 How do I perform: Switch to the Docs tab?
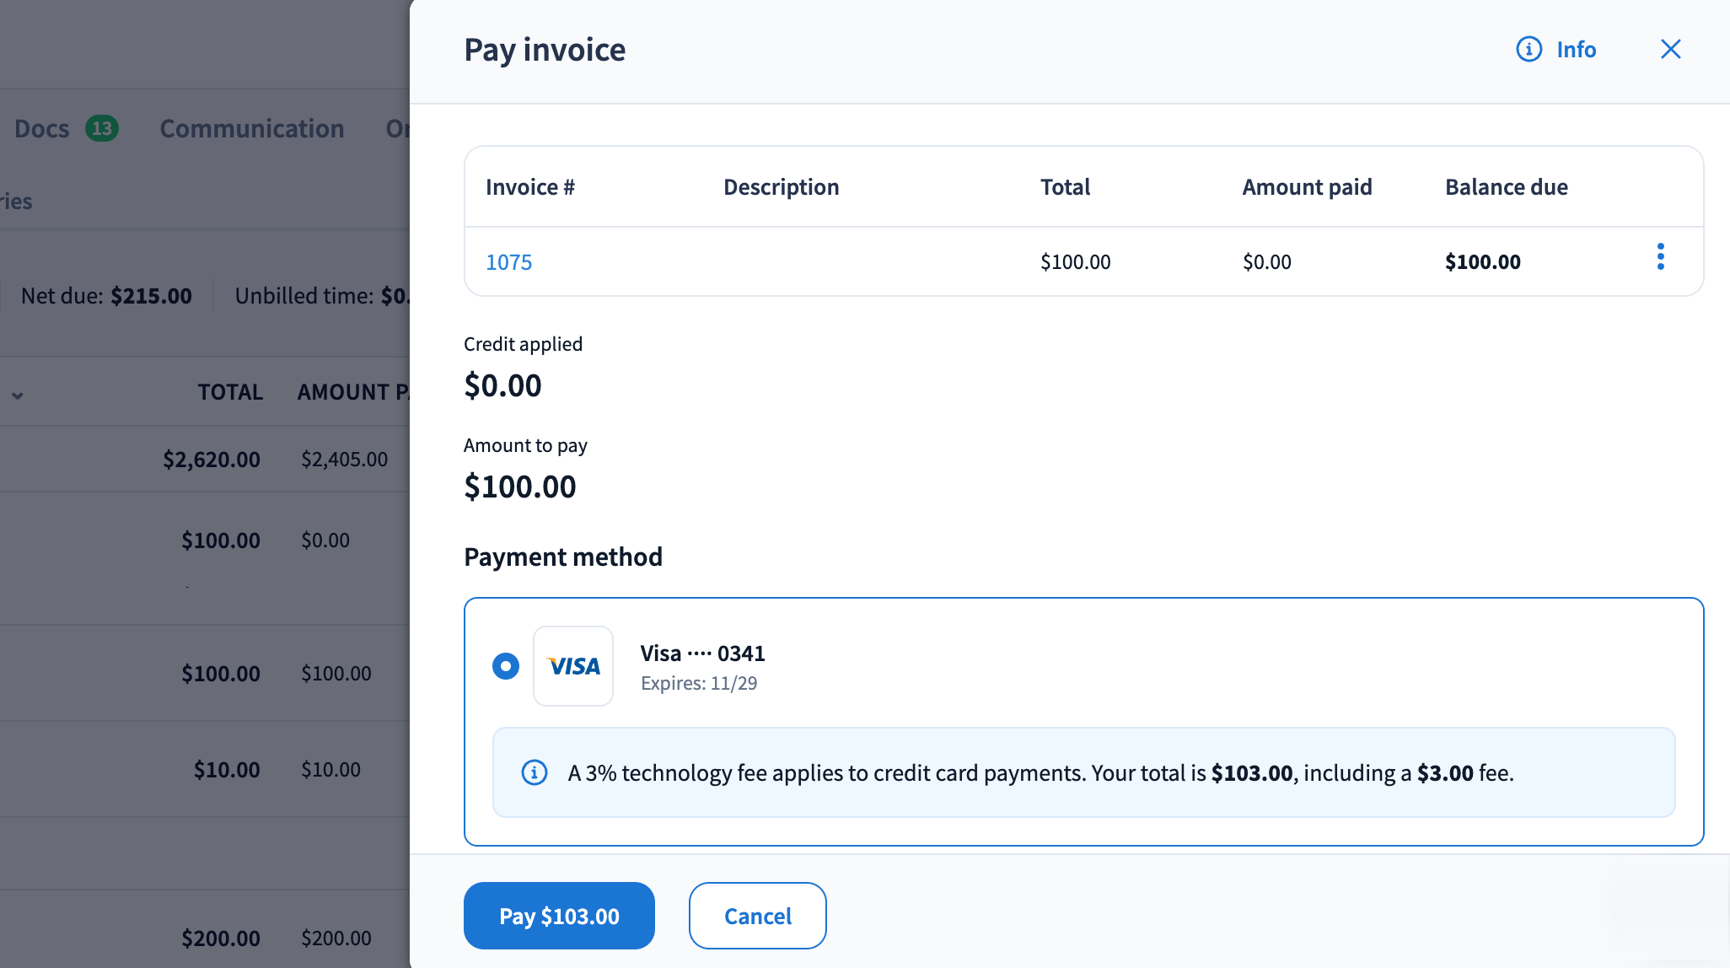[42, 129]
